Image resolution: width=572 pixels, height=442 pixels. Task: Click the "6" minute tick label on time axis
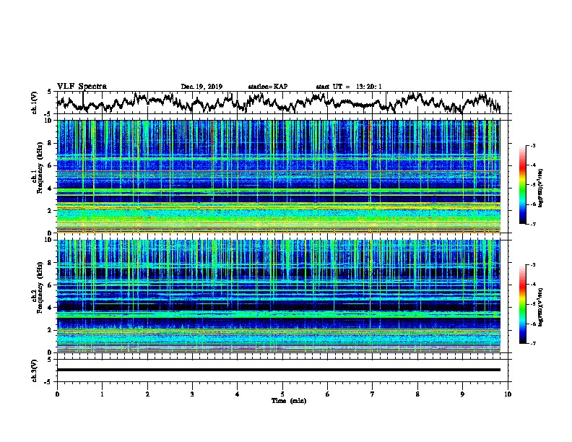coord(328,394)
